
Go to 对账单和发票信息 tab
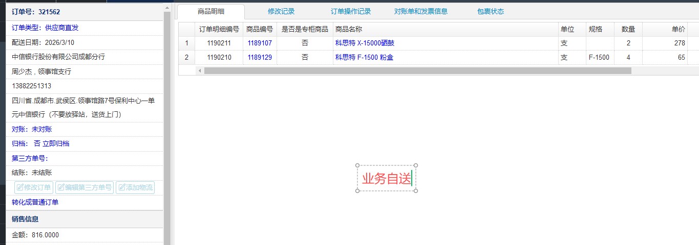click(x=420, y=11)
